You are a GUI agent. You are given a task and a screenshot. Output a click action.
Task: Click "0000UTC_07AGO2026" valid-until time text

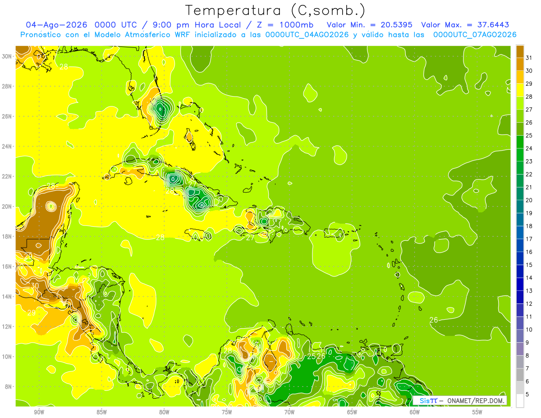point(475,35)
